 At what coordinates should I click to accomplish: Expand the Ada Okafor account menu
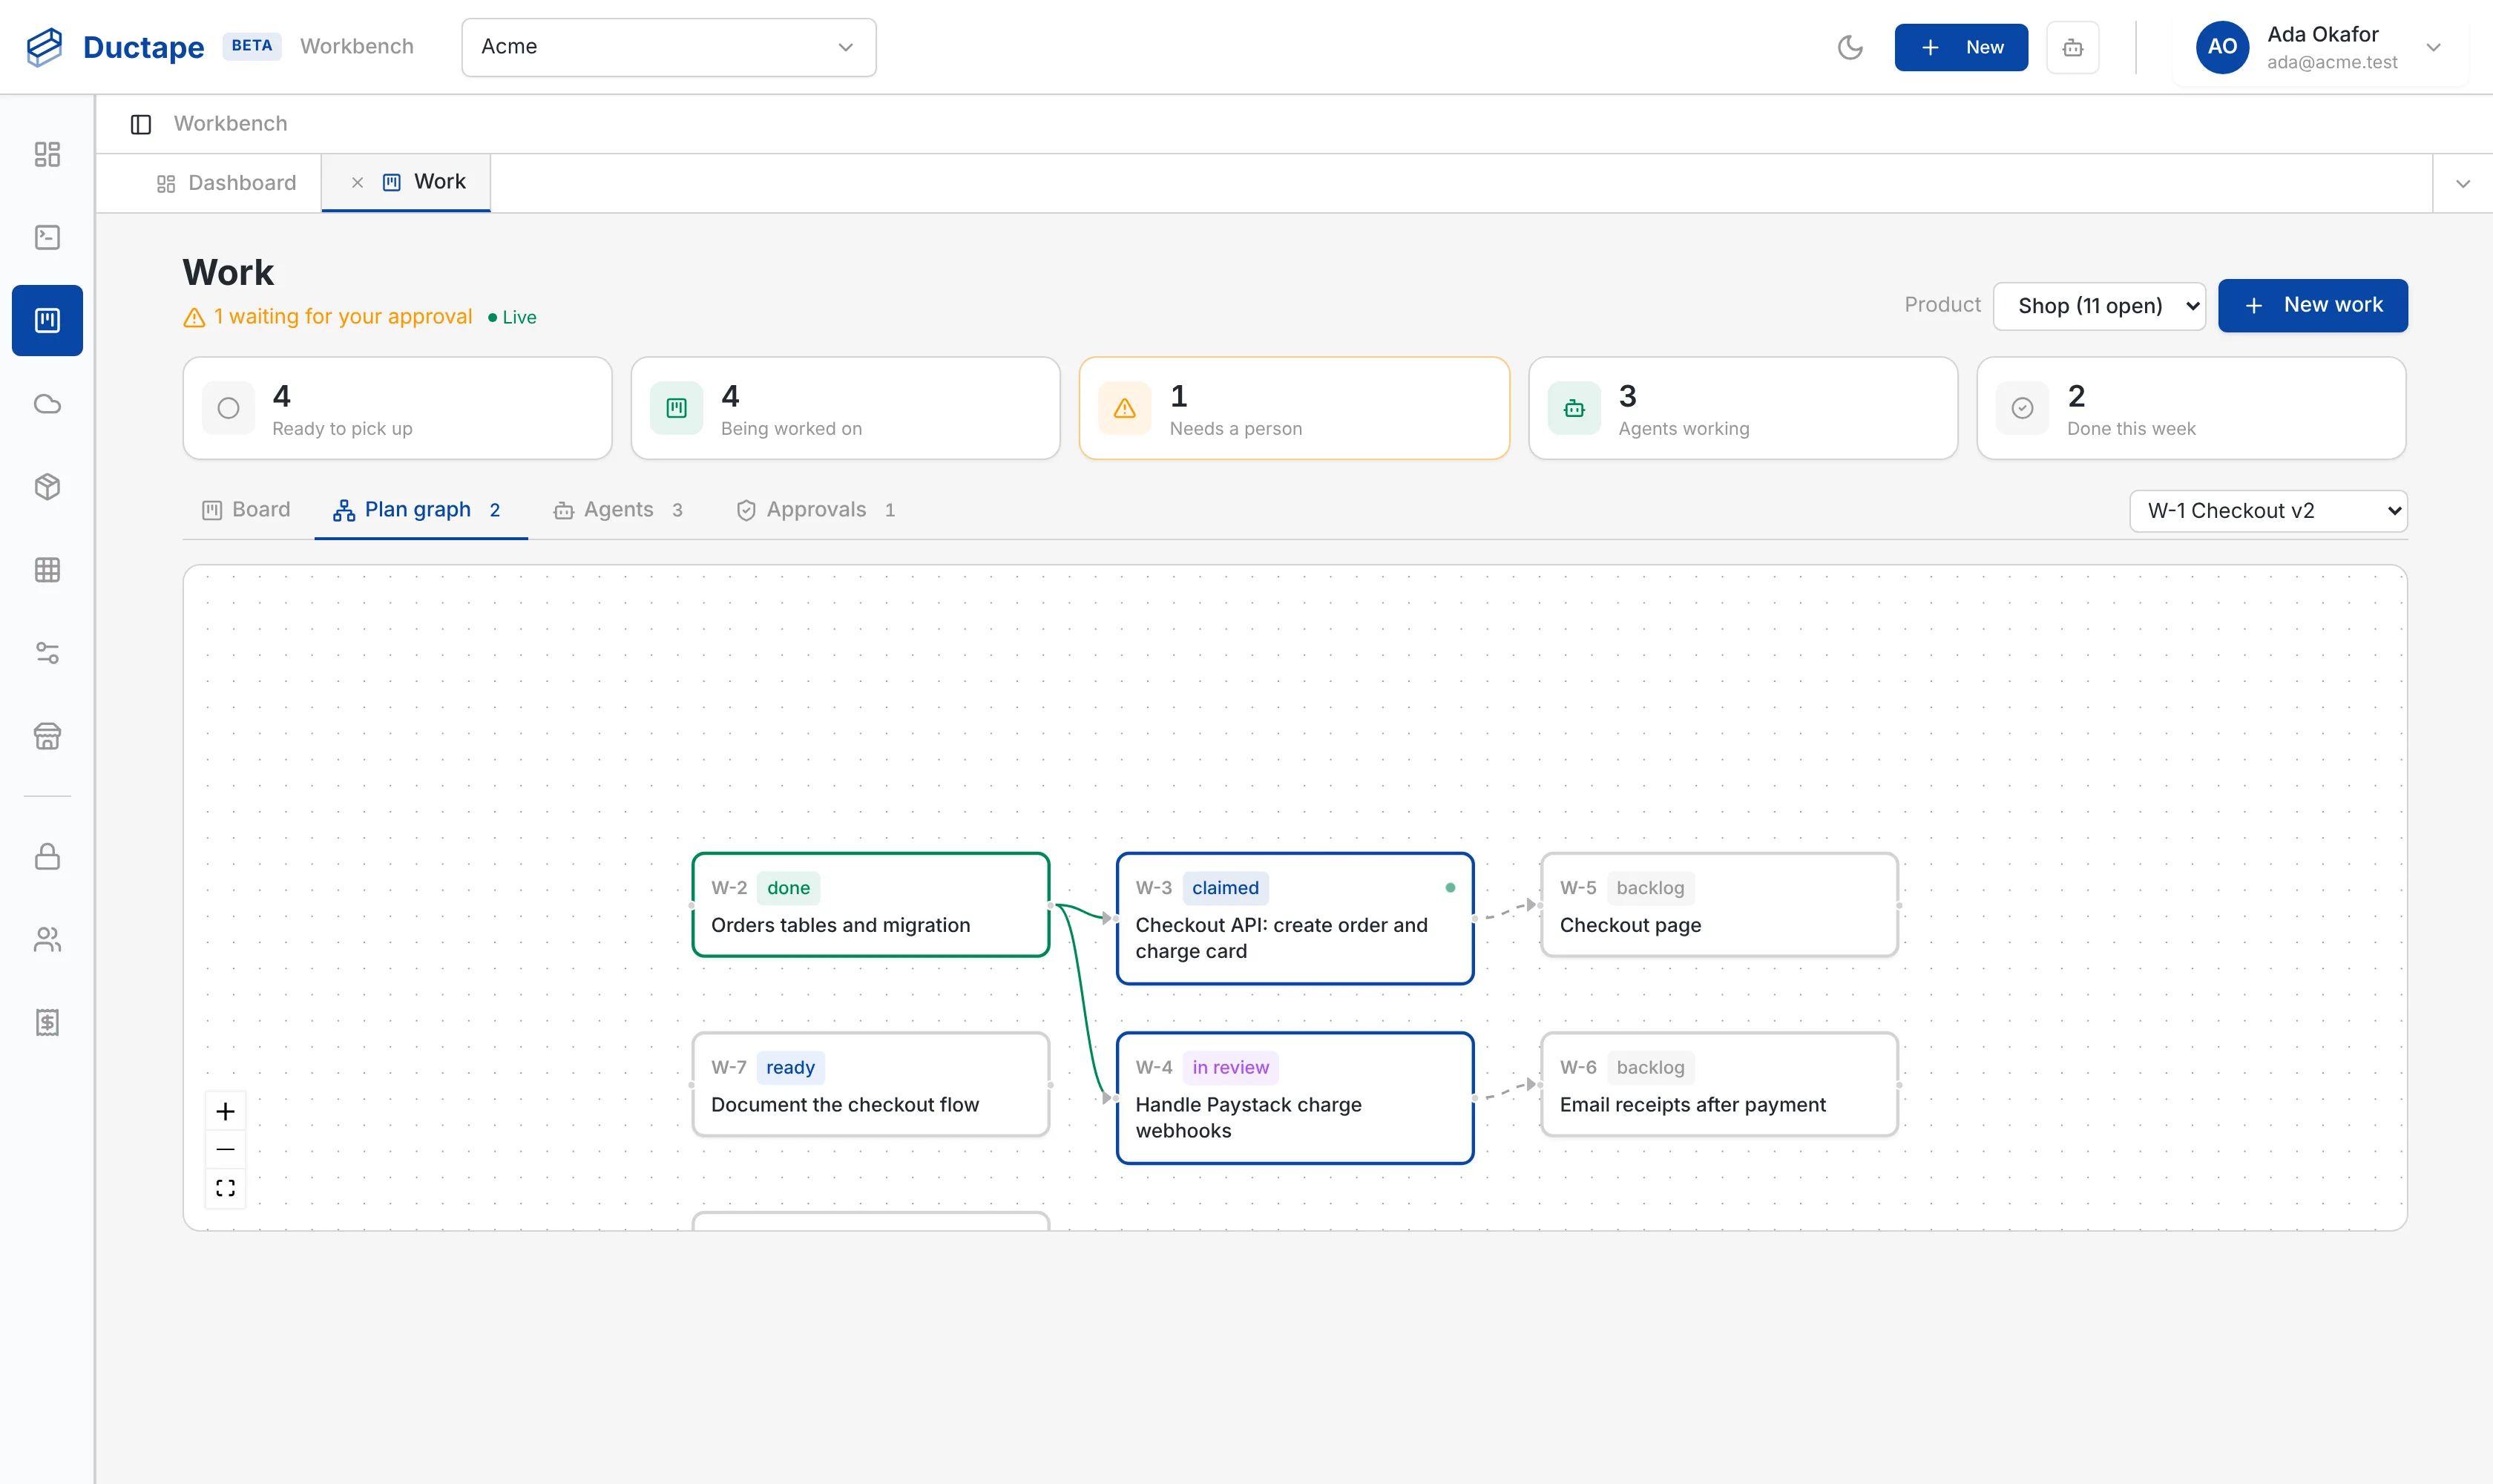pyautogui.click(x=2433, y=47)
